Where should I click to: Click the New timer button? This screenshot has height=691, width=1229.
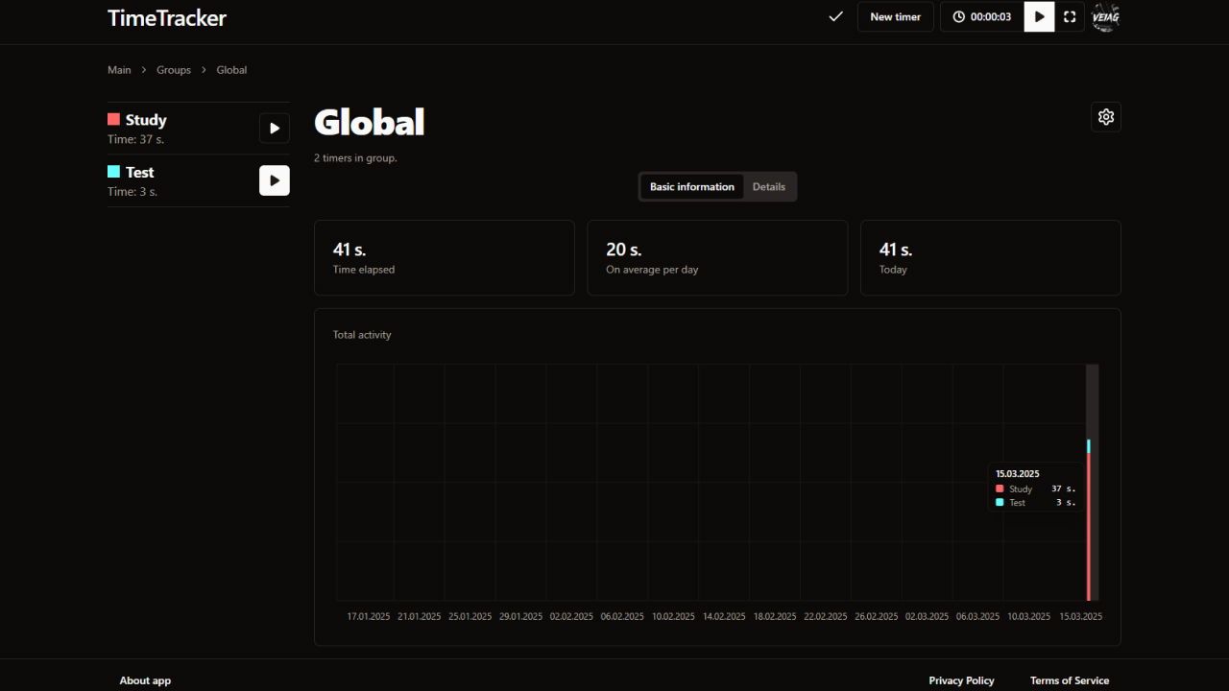(895, 16)
